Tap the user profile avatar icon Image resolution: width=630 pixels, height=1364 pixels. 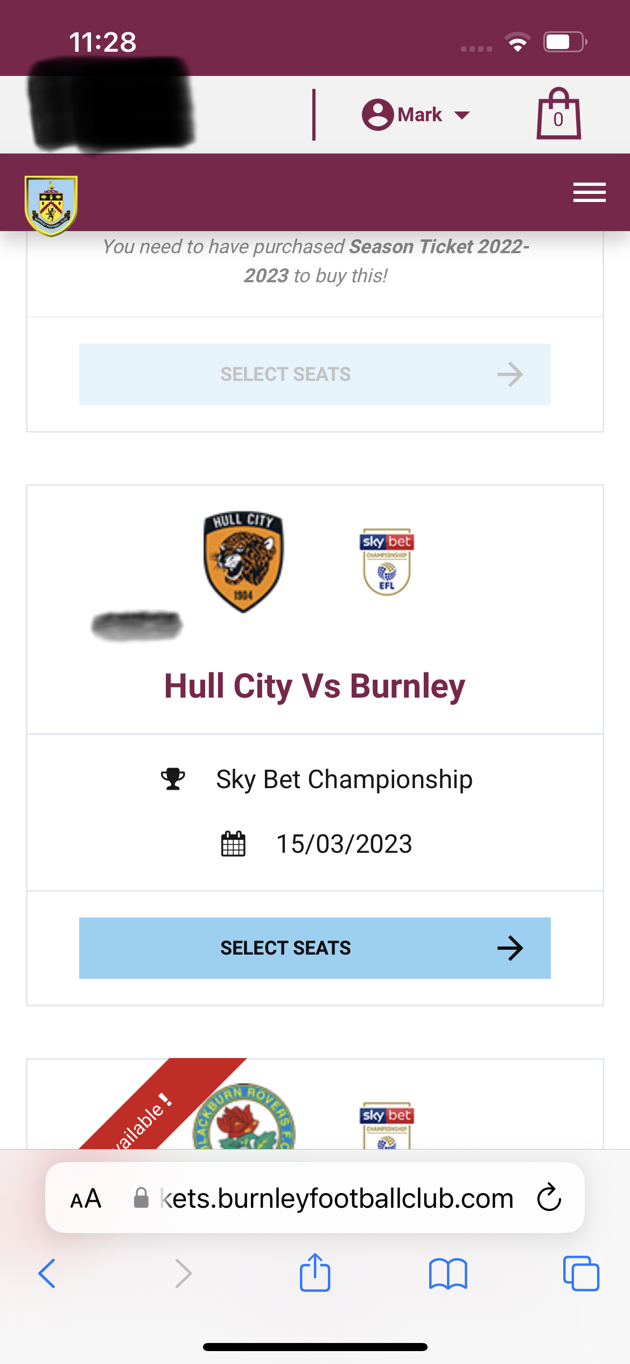point(377,115)
